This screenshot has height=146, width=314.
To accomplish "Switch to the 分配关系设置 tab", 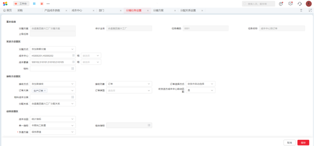I will tap(188, 11).
